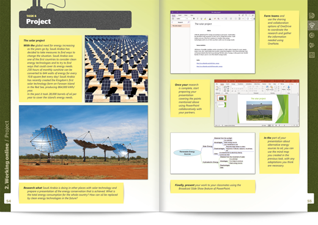This screenshot has width=318, height=225.
Task: Open the second Wikipedia link in the note
Action: tap(209, 66)
